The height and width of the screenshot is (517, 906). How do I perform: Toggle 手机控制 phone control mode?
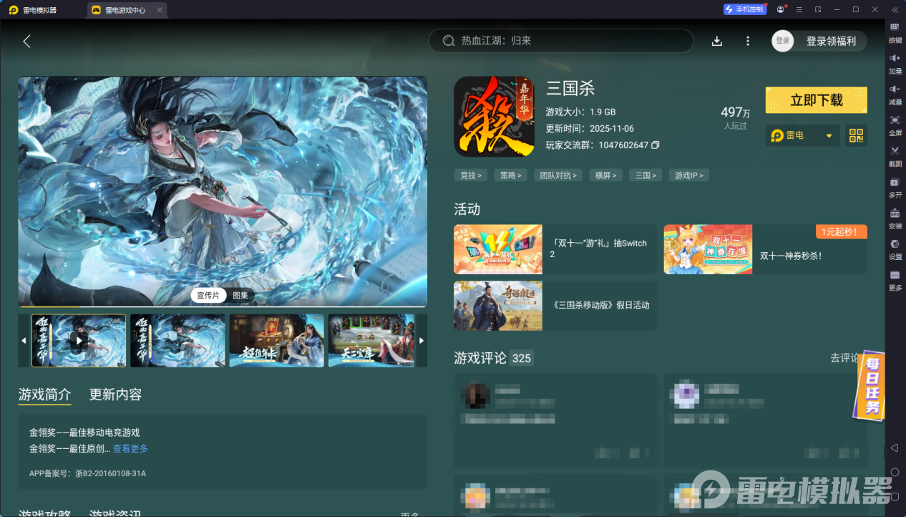pos(744,9)
